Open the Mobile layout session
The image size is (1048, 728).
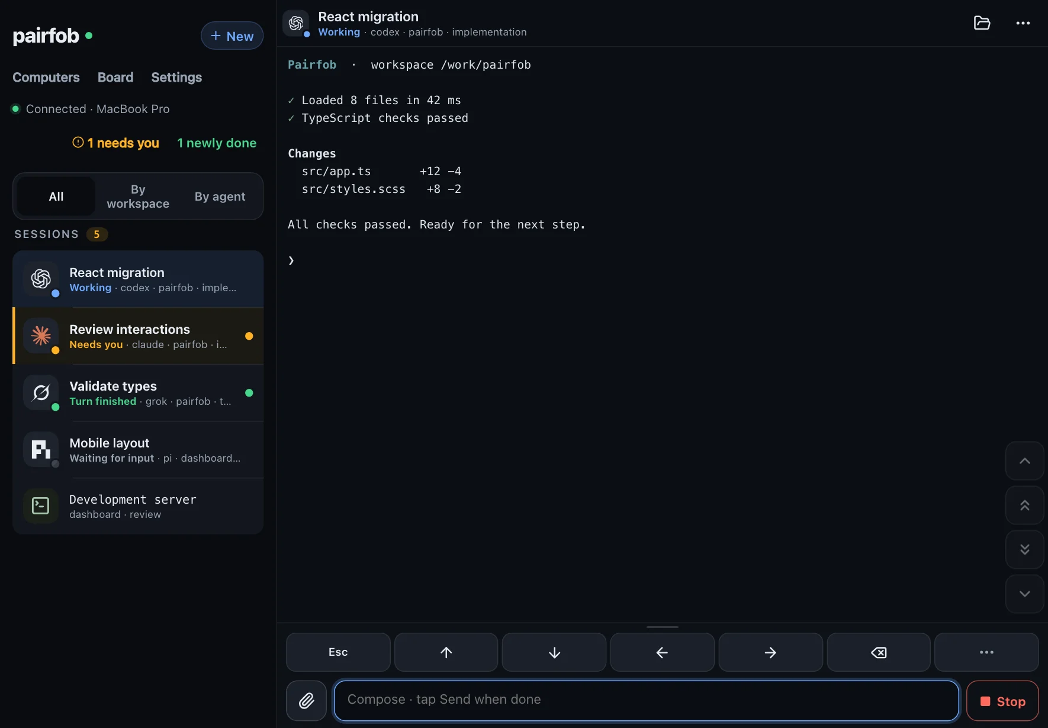(138, 450)
